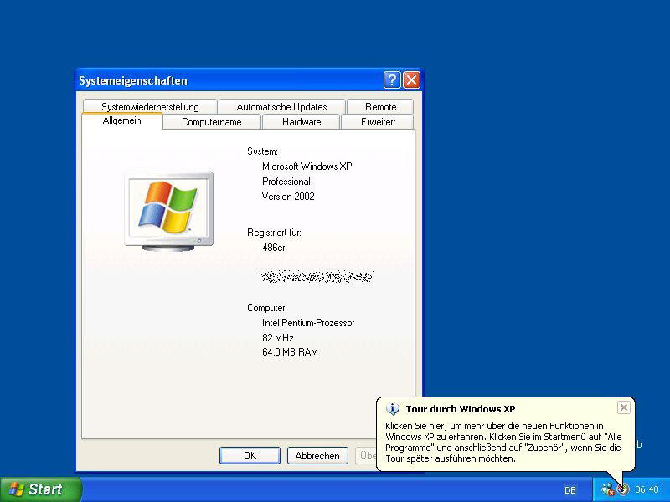
Task: Select the Allgemein tab
Action: point(121,120)
